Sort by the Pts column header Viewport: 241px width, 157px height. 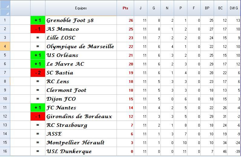125,8
